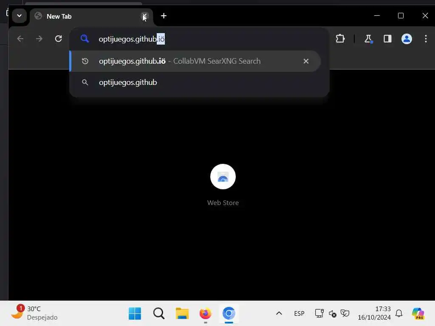Select the optijuegos.github search suggestion
This screenshot has width=435, height=326.
pos(195,82)
